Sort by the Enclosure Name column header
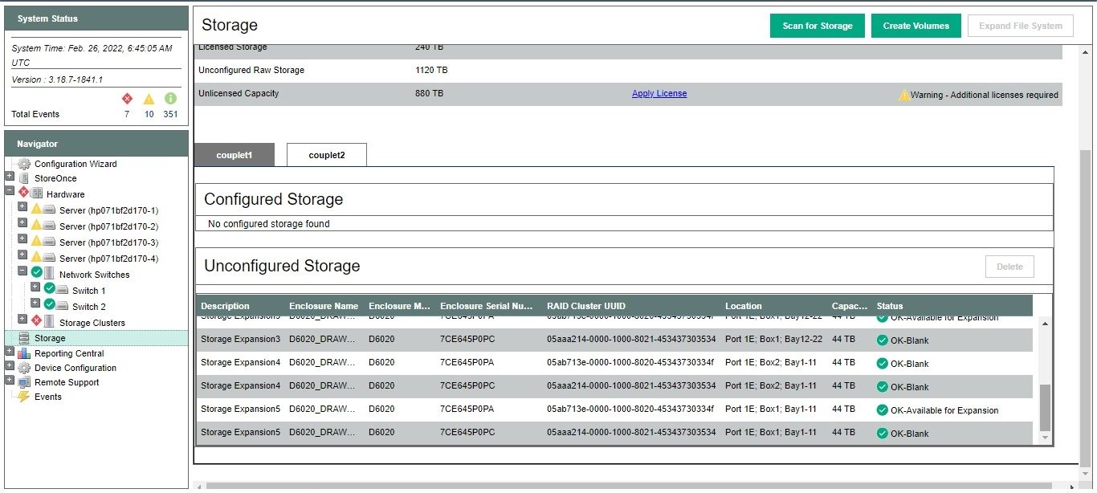The image size is (1097, 493). coord(324,306)
